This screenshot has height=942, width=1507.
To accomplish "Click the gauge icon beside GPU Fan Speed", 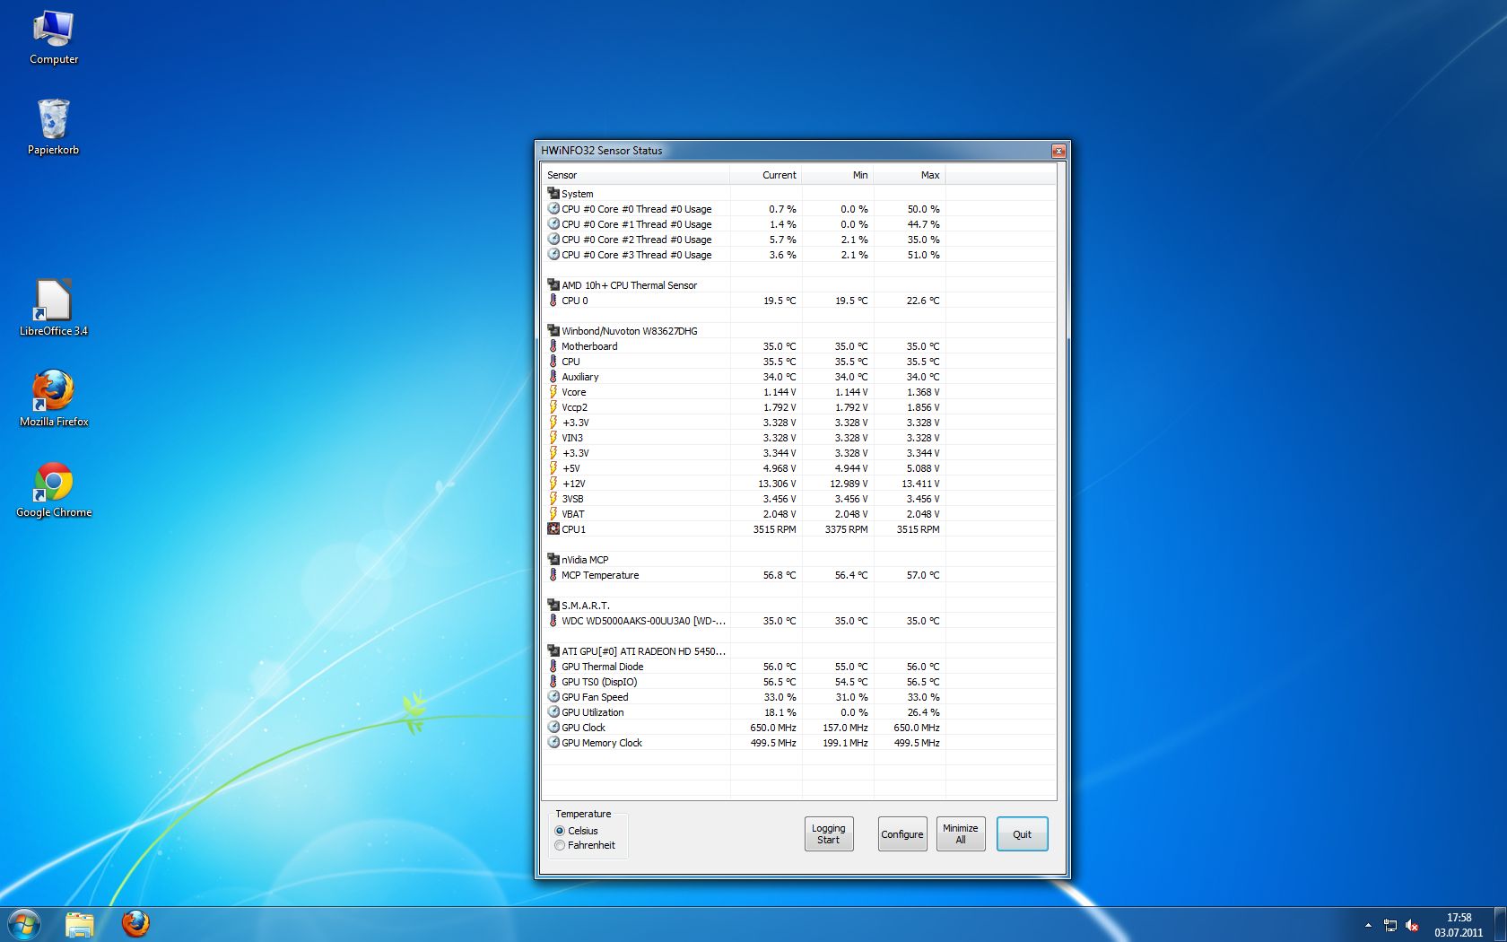I will coord(553,696).
